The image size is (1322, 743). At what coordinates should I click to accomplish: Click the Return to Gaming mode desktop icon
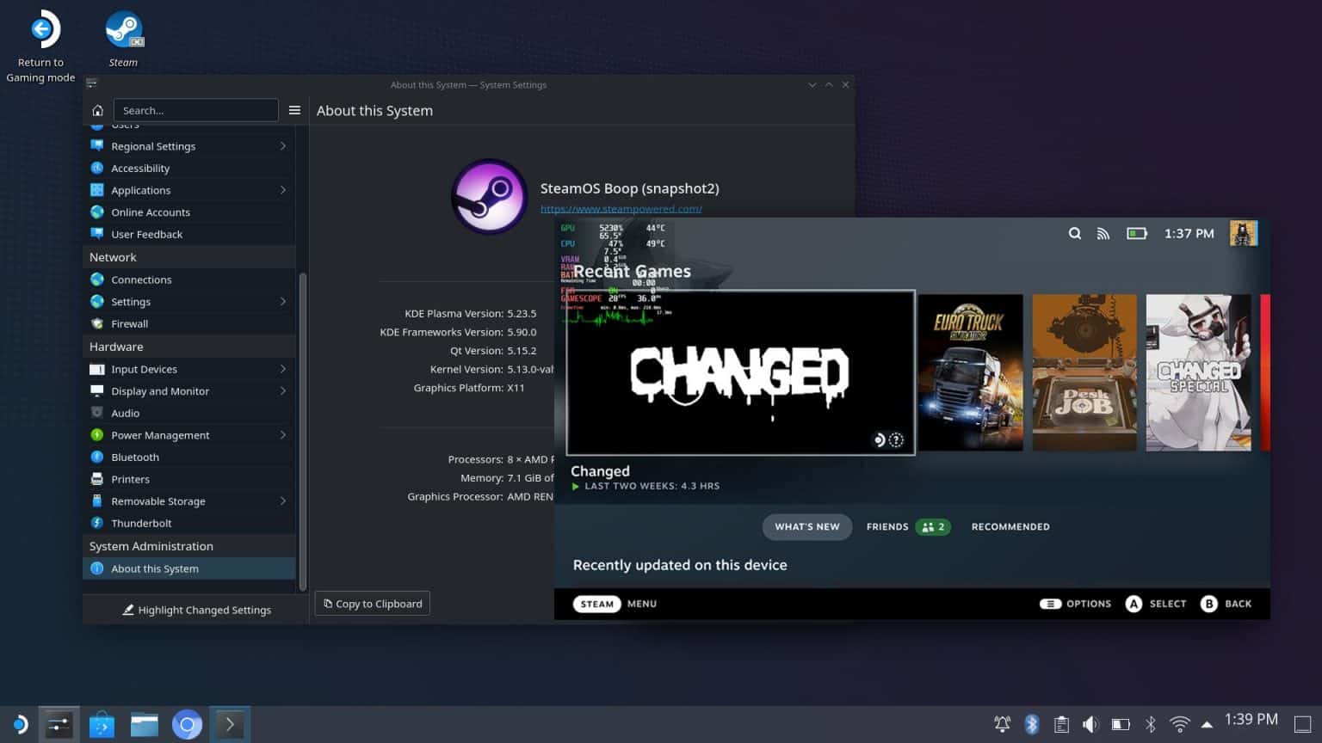(x=40, y=28)
